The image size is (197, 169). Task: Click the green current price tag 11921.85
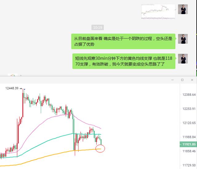[188, 144]
